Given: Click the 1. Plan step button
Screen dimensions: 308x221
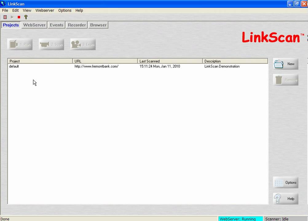Looking at the screenshot, I should (20, 44).
